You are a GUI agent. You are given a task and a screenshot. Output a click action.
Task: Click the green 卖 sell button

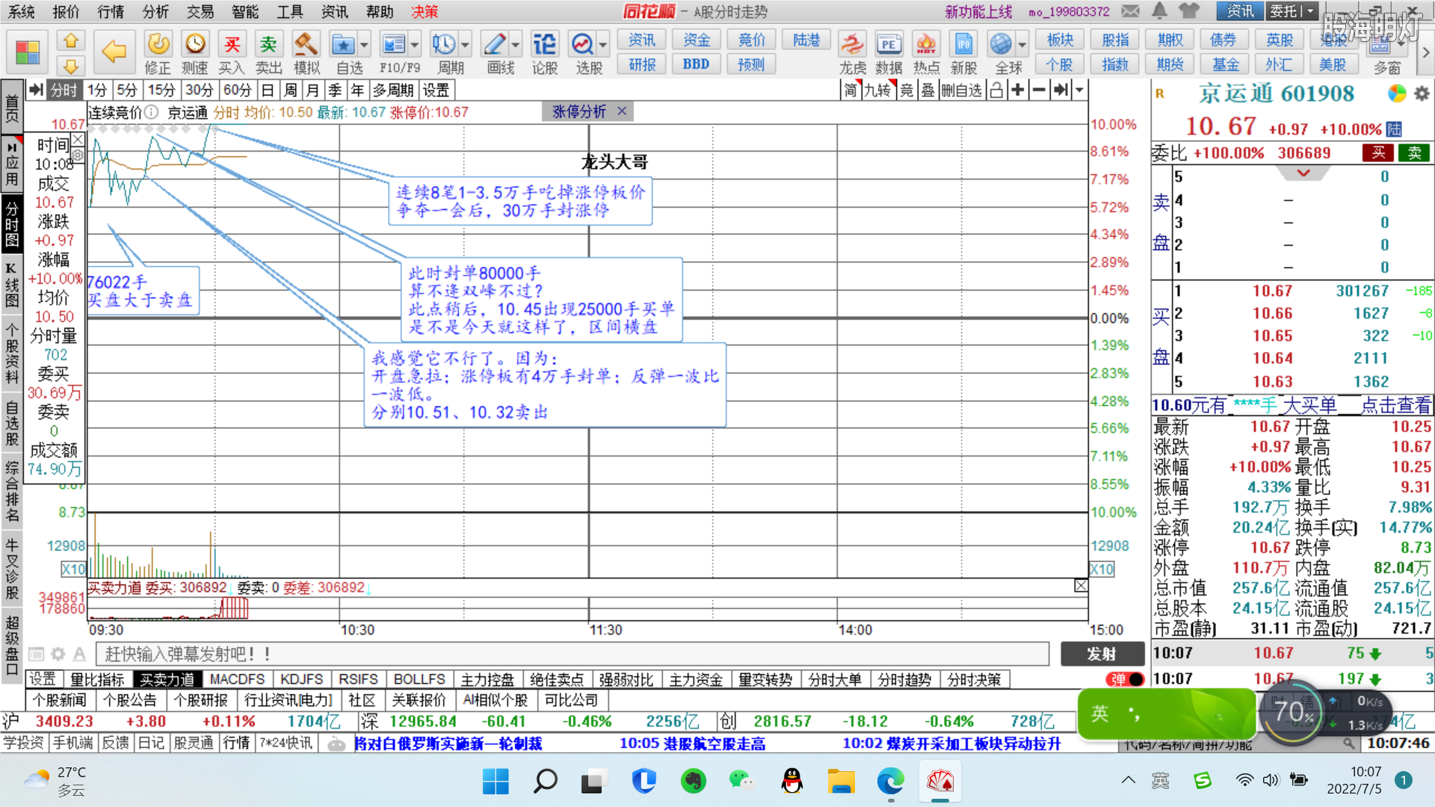pos(1414,153)
